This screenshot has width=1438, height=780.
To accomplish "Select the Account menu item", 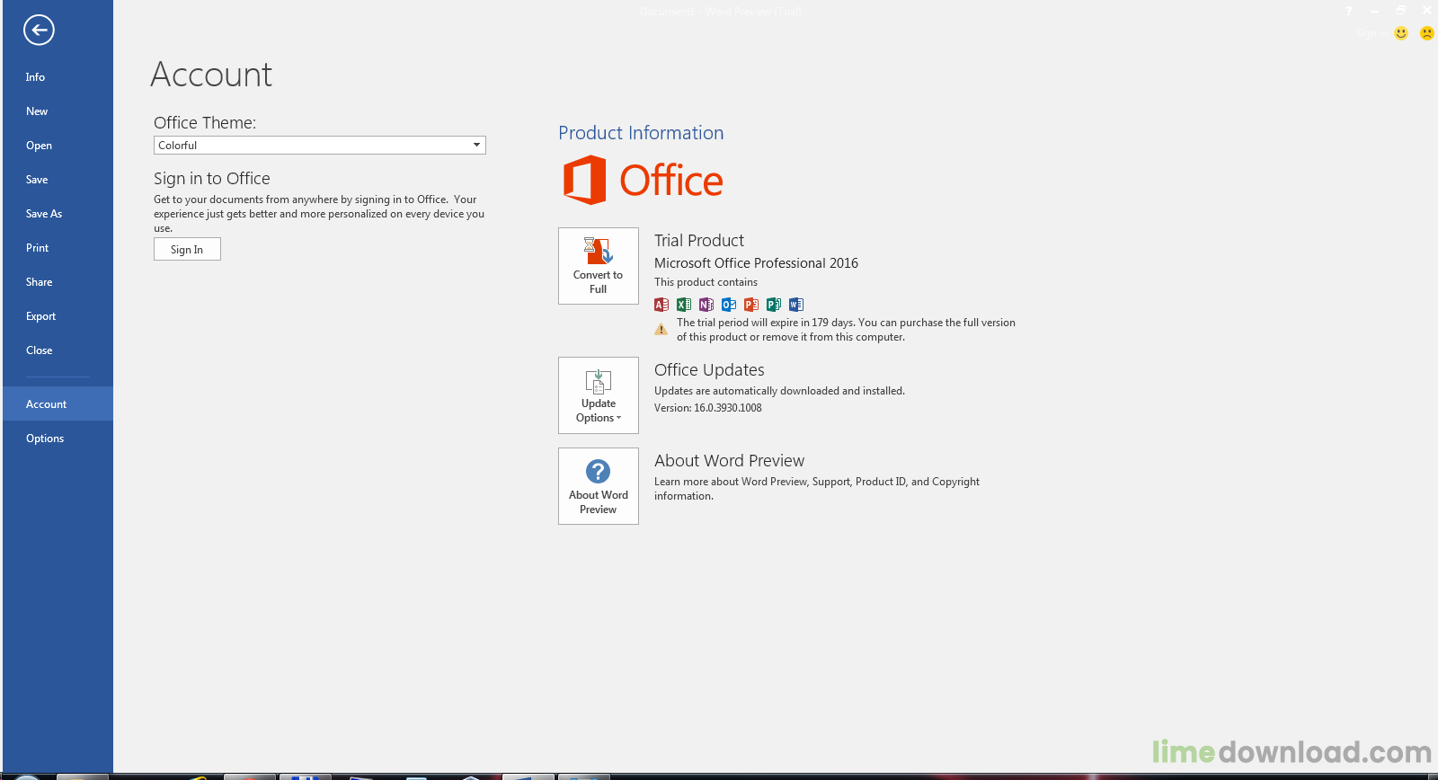I will 58,404.
